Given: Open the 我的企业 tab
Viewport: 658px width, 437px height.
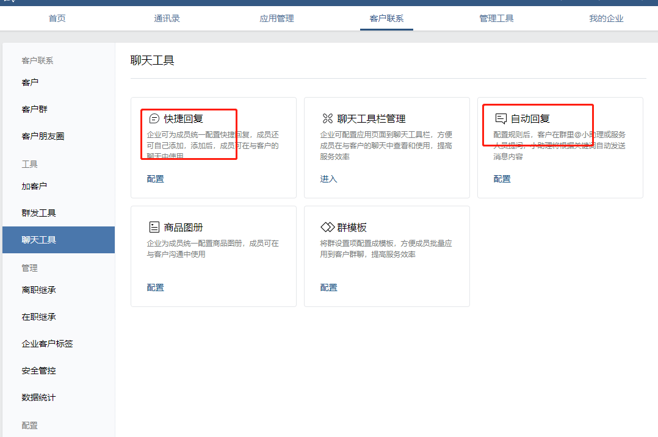Looking at the screenshot, I should pos(606,18).
